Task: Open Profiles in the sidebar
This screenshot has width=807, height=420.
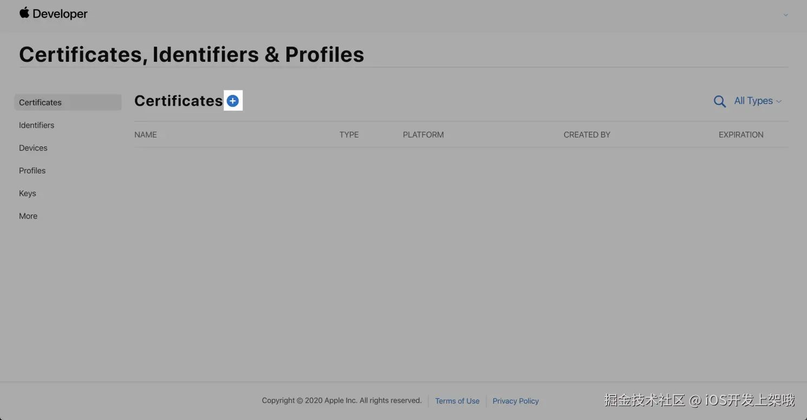Action: click(32, 171)
